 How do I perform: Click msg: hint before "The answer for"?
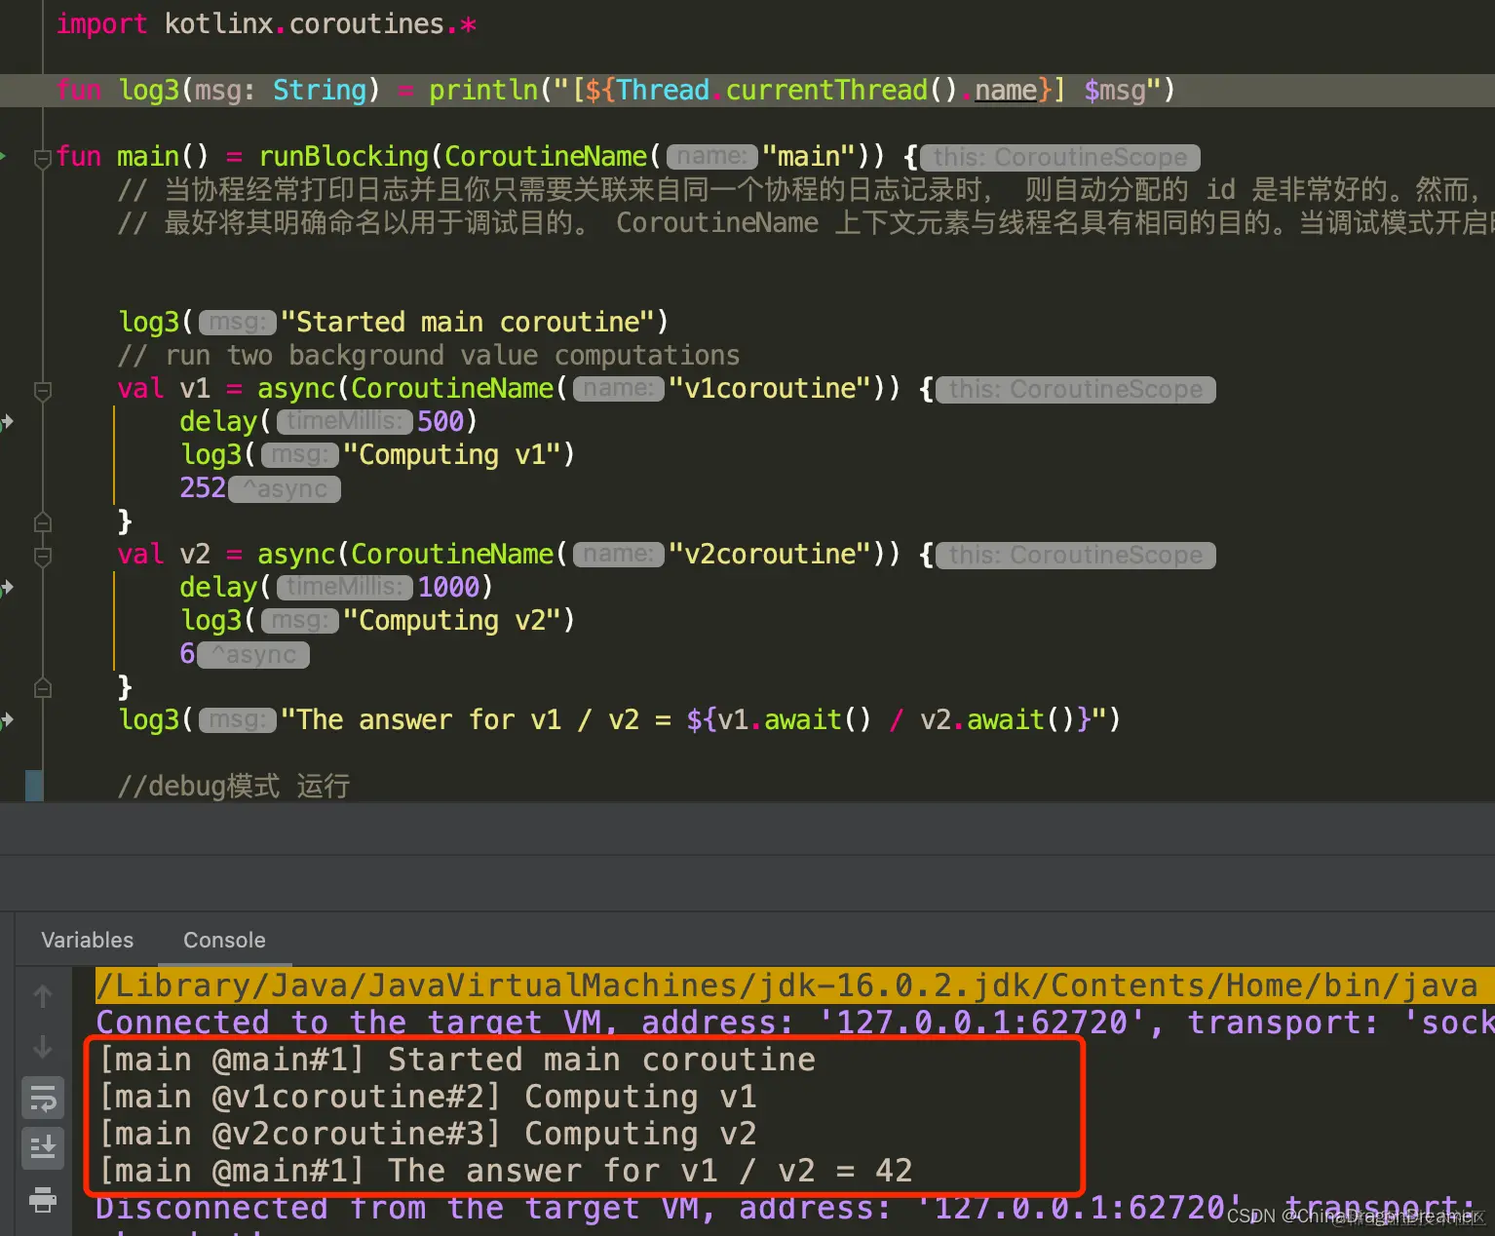click(238, 720)
